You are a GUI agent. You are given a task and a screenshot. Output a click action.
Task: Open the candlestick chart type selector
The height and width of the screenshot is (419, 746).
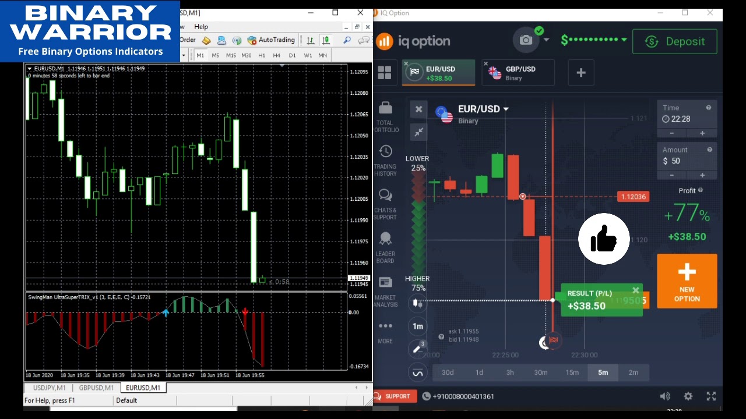click(417, 303)
